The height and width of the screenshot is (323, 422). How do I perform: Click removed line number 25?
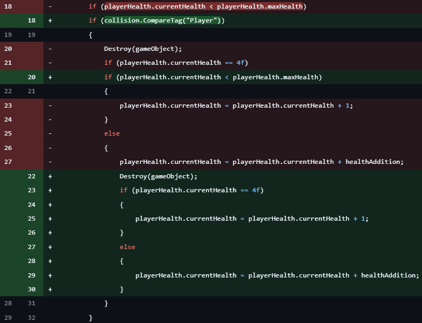pyautogui.click(x=8, y=133)
